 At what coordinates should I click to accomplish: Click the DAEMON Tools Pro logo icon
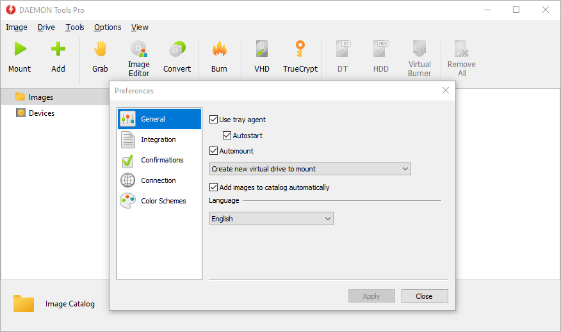[x=11, y=10]
